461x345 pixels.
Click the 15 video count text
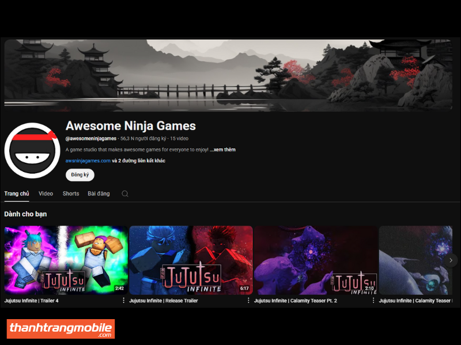(179, 139)
